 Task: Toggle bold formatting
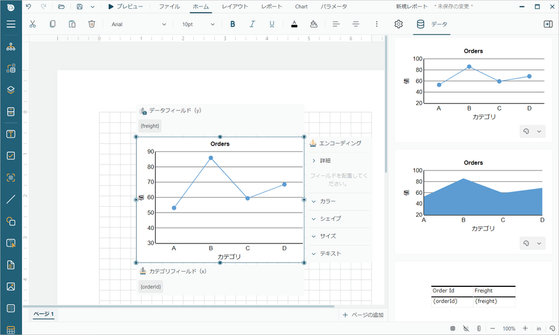pyautogui.click(x=233, y=24)
